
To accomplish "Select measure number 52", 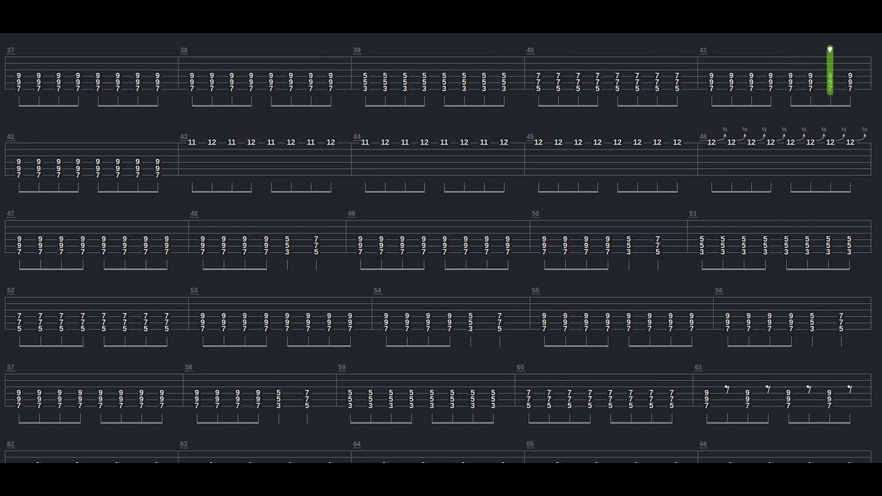I will click(x=10, y=291).
